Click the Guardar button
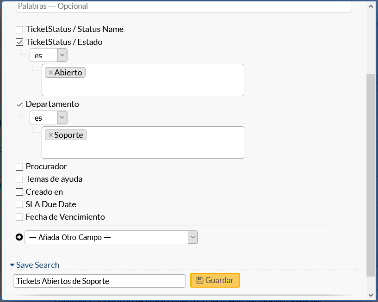 tap(215, 280)
